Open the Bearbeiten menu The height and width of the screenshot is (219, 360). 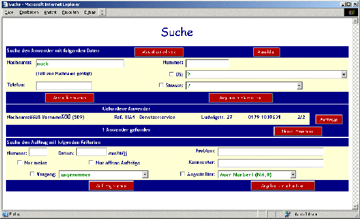tap(29, 12)
